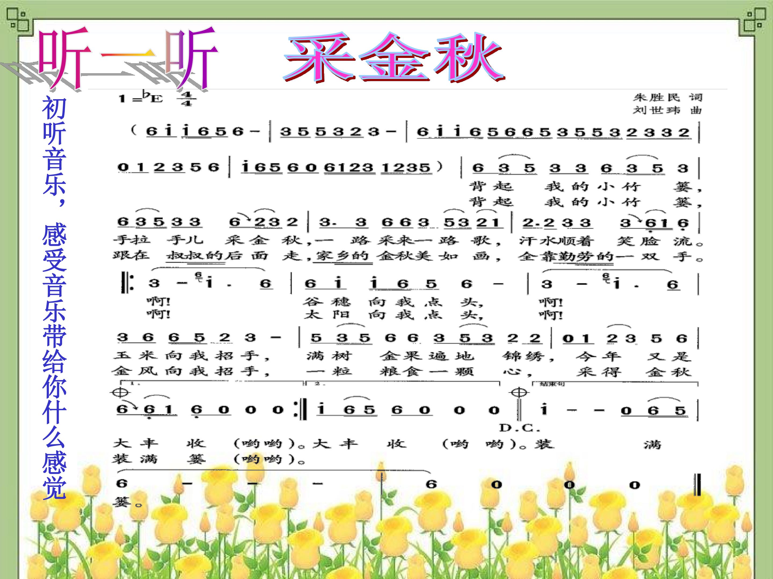The image size is (773, 579).
Task: Click the opening note group "6 i i 6 5 6 -"
Action: click(203, 132)
